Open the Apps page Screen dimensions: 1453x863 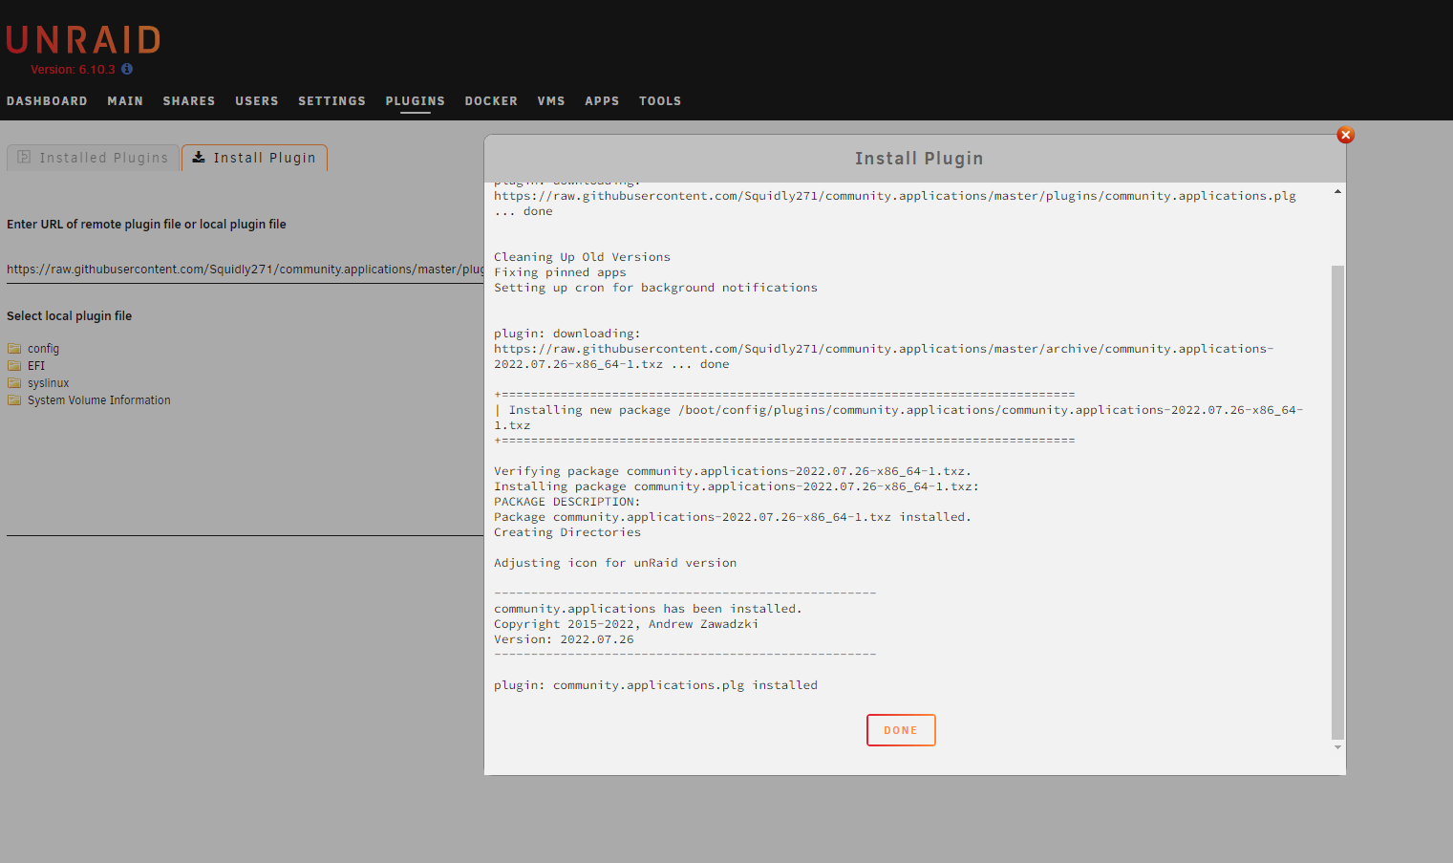point(602,101)
